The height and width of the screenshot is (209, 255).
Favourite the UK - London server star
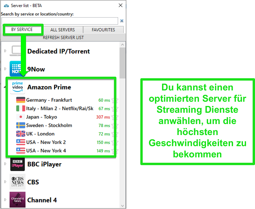pos(115,134)
